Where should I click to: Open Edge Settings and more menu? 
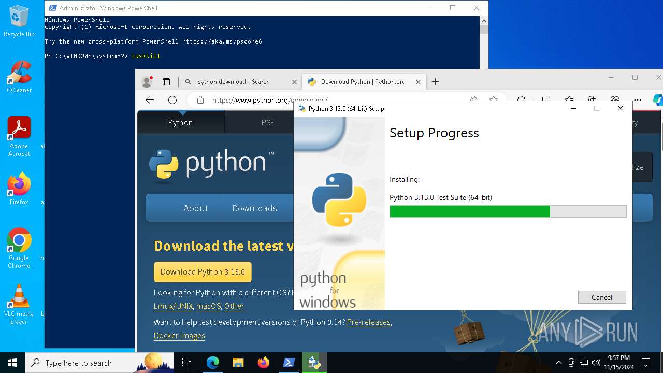coord(638,100)
